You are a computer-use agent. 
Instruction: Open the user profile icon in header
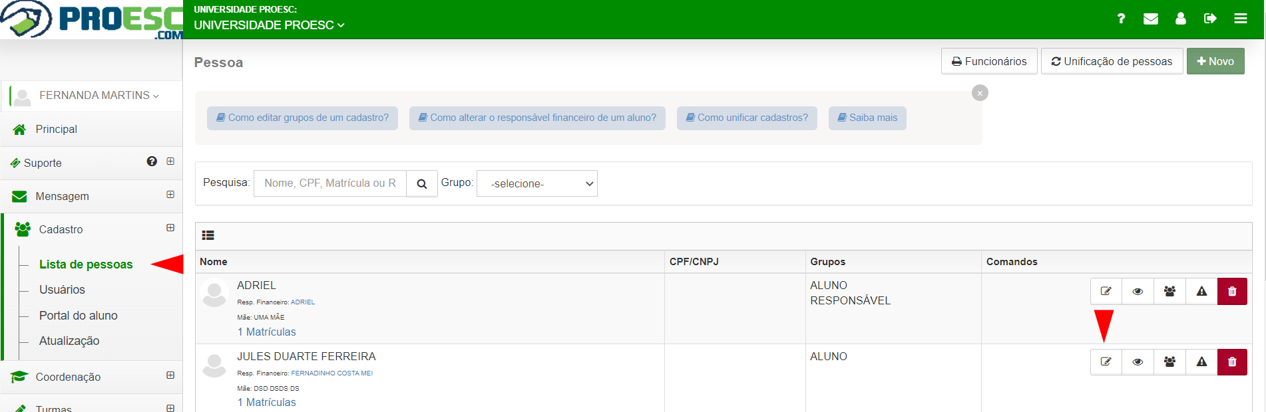pos(1181,19)
